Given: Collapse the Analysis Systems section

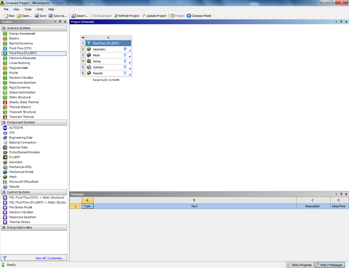Looking at the screenshot, I should click(4, 28).
